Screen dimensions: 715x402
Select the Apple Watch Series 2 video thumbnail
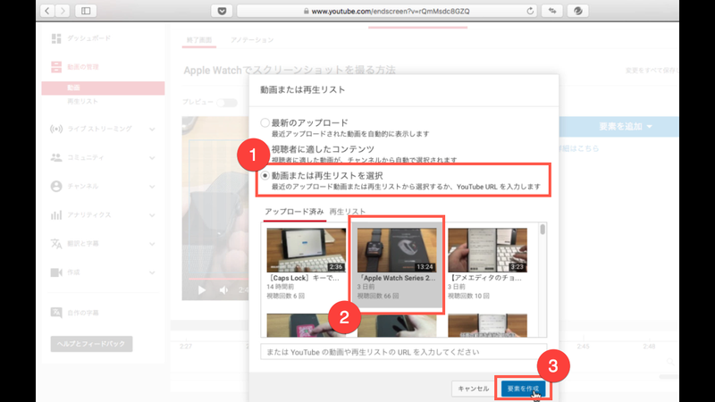[397, 250]
